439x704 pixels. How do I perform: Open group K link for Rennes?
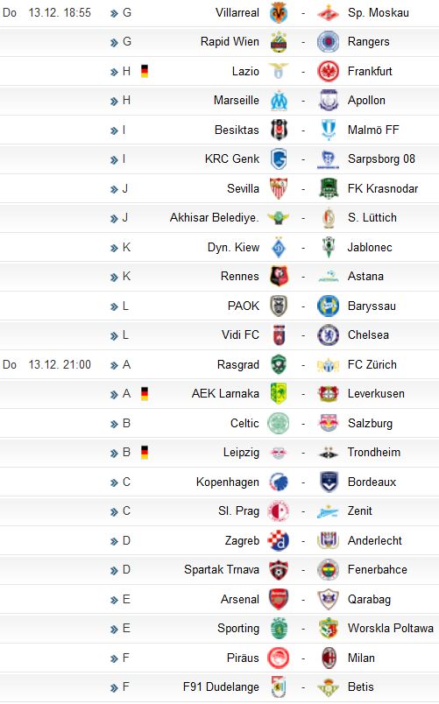tap(127, 276)
